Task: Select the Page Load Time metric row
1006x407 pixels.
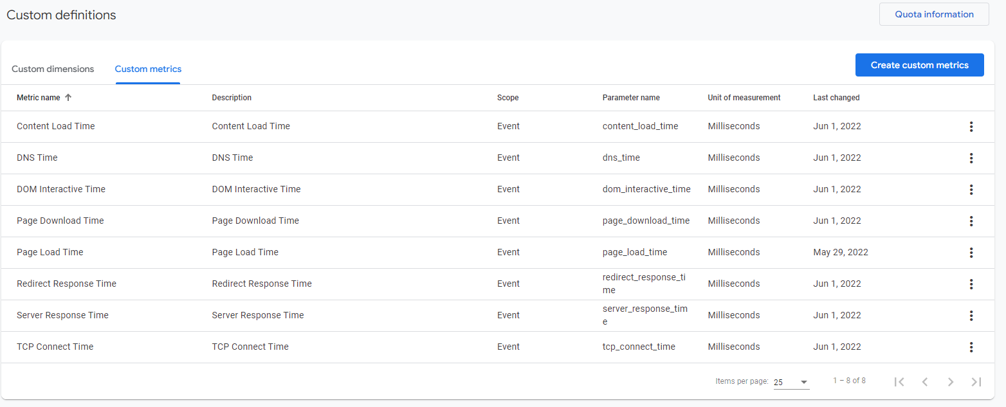Action: tap(50, 252)
